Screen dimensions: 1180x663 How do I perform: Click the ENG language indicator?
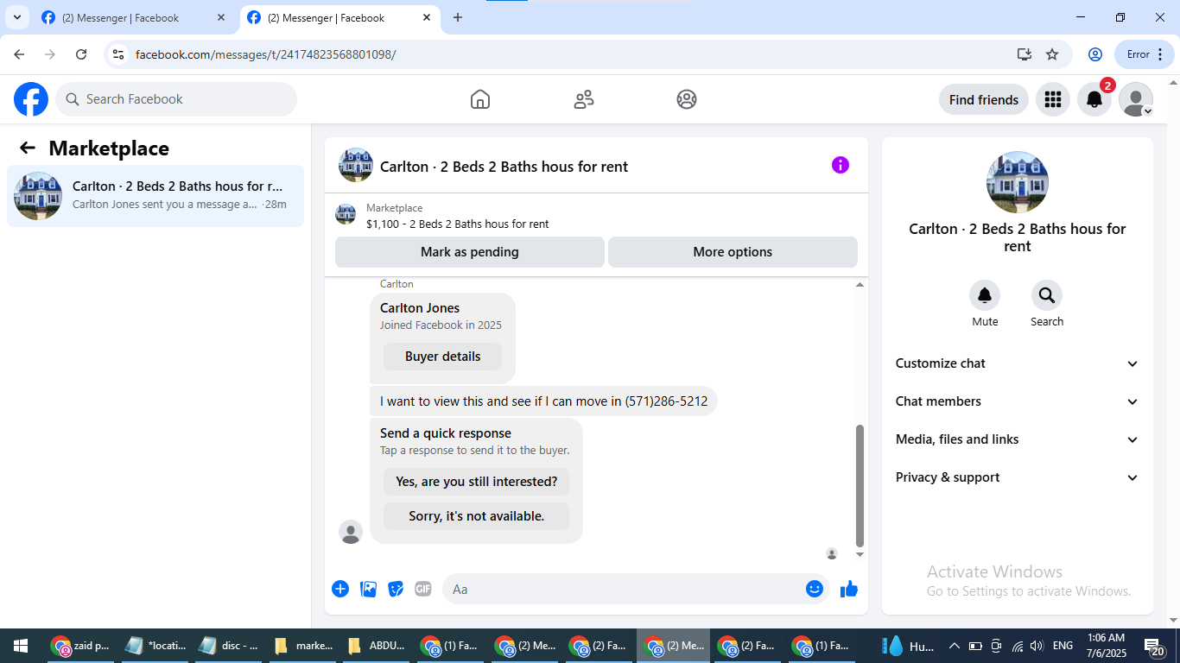pos(1063,646)
